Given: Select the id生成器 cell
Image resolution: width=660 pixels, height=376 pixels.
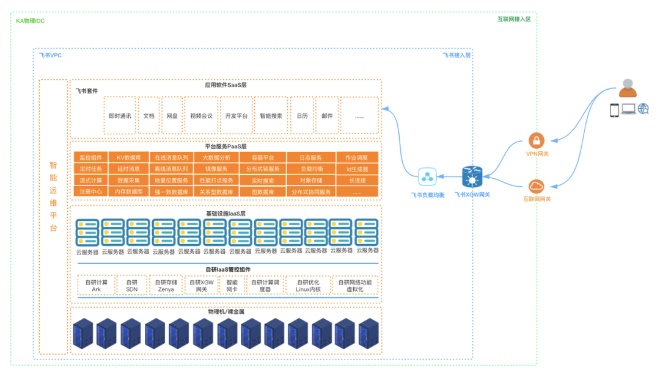Looking at the screenshot, I should click(x=357, y=168).
